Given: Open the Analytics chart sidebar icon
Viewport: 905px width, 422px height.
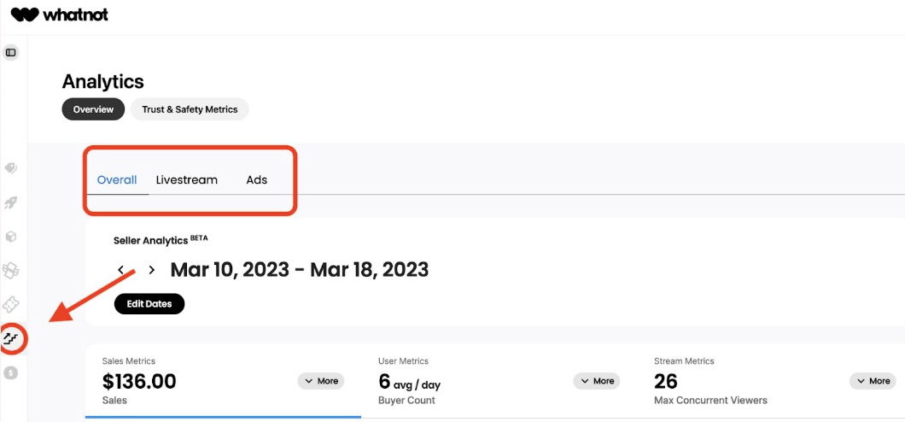Looking at the screenshot, I should point(11,338).
